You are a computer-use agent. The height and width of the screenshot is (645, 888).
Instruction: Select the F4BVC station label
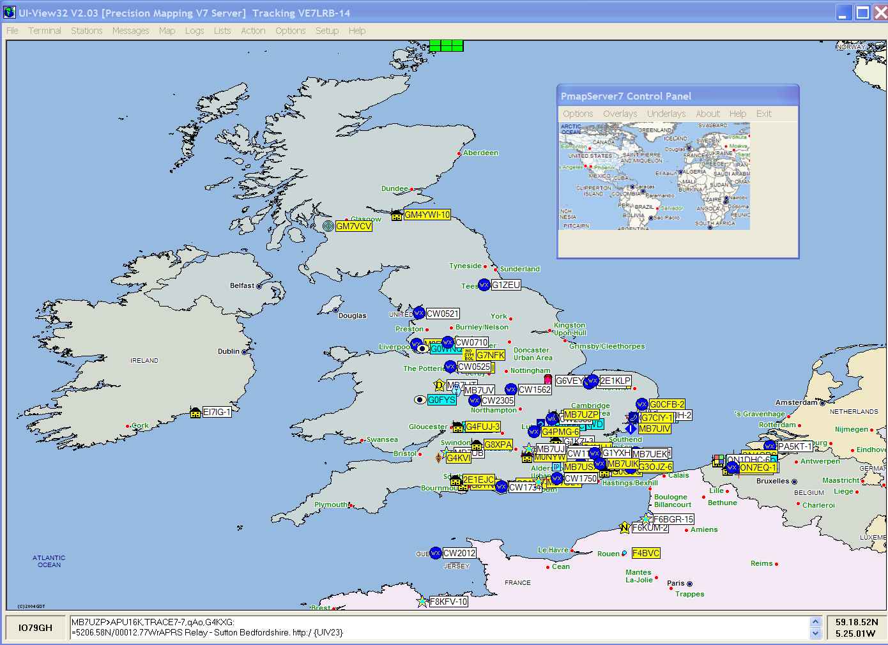click(x=646, y=553)
